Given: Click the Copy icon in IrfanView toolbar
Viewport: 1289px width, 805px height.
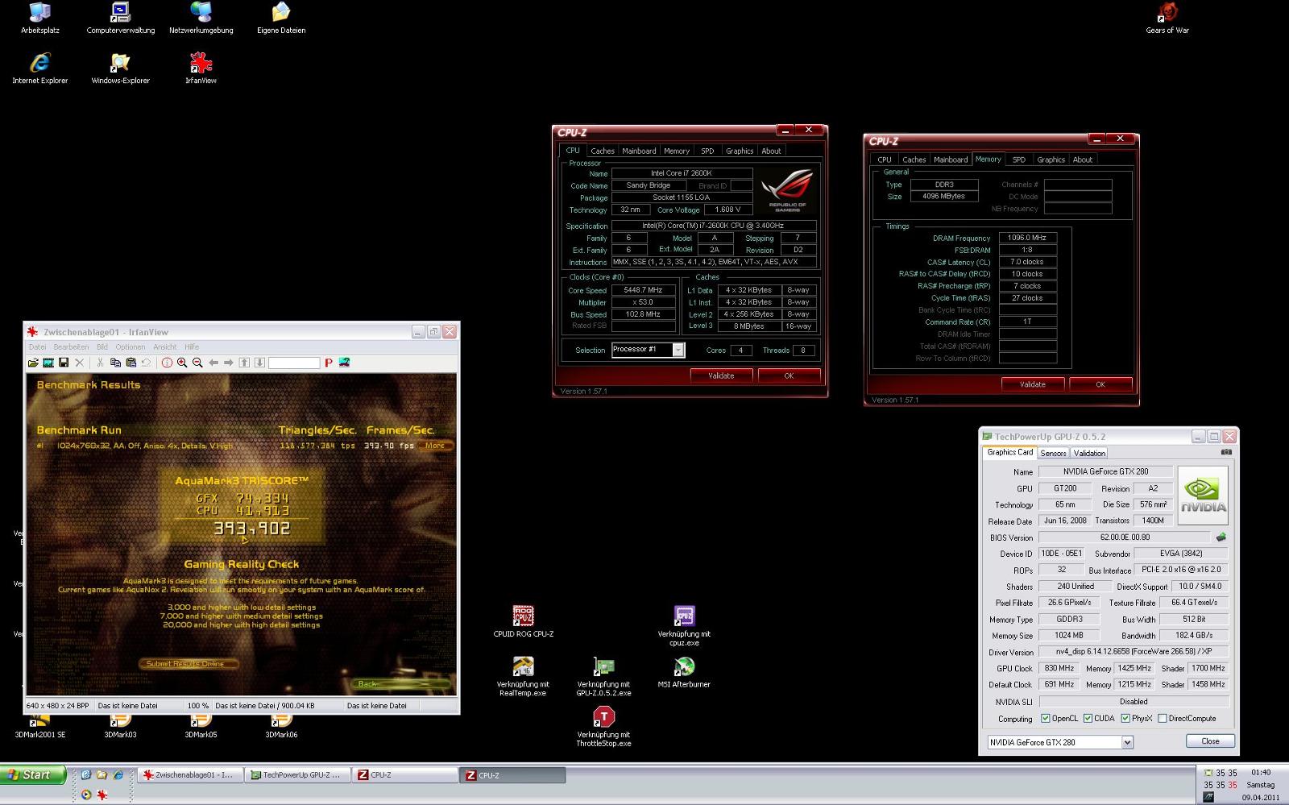Looking at the screenshot, I should (115, 363).
